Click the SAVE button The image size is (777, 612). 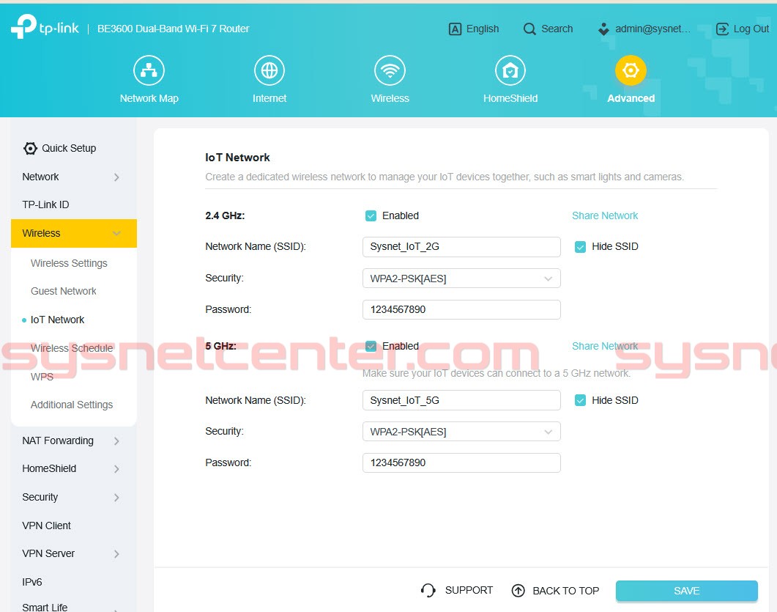tap(686, 591)
